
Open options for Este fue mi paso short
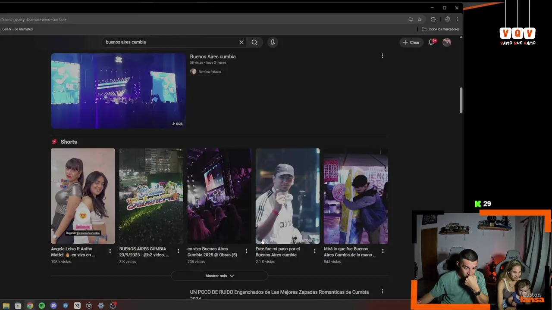(314, 251)
